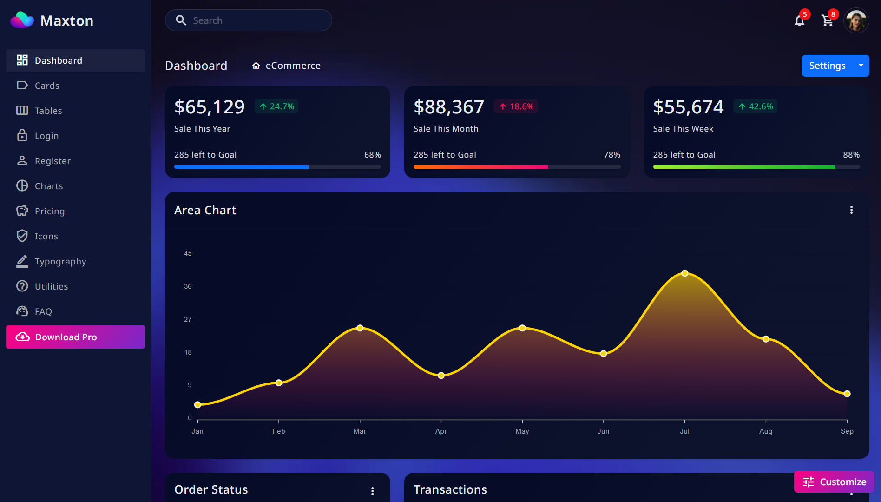Open the user profile avatar
This screenshot has width=881, height=502.
856,20
